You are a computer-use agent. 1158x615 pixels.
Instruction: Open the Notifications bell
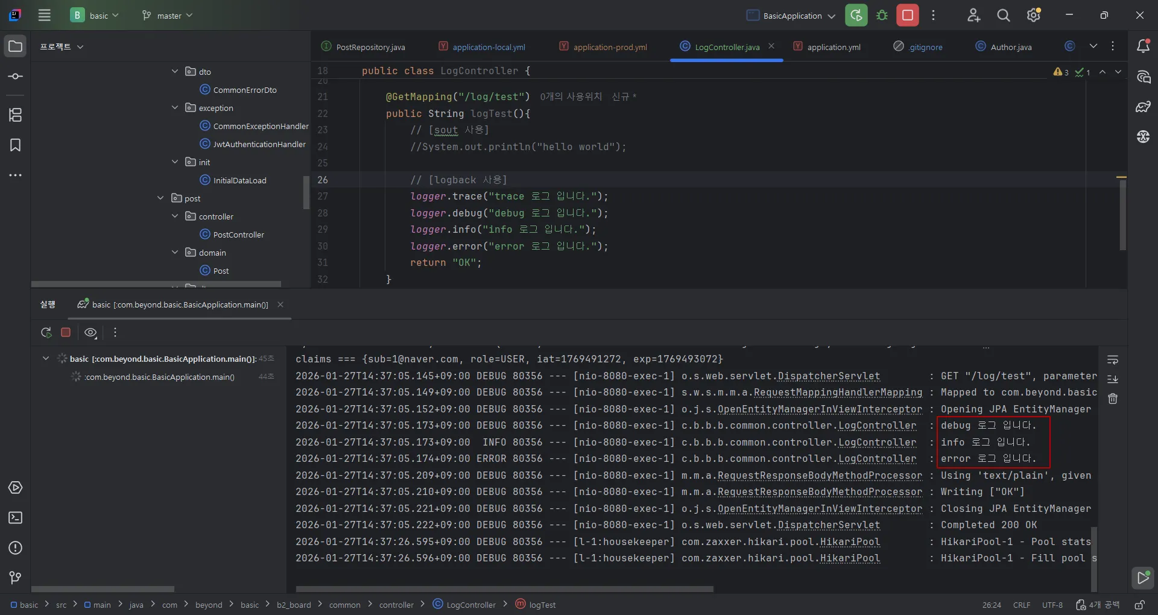pyautogui.click(x=1143, y=46)
